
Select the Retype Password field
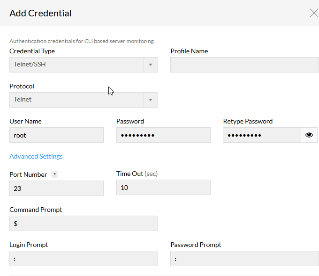point(261,135)
